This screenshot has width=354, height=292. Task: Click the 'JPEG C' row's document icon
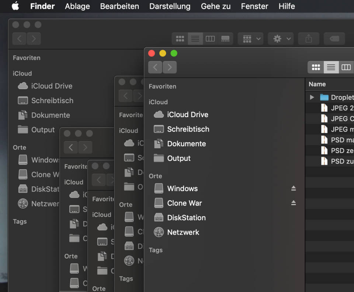click(x=324, y=119)
